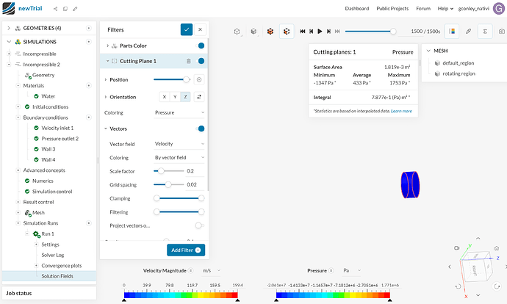Open the gconley_nativi username menu
Screen dimensions: 507x304
point(473,9)
